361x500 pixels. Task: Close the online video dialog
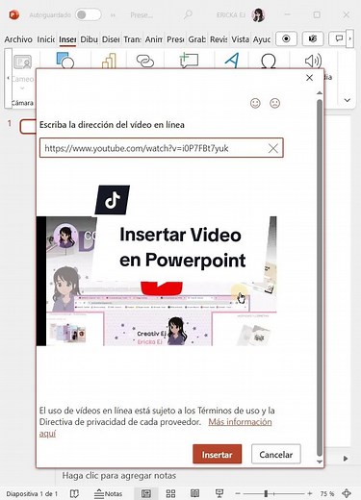[x=309, y=78]
